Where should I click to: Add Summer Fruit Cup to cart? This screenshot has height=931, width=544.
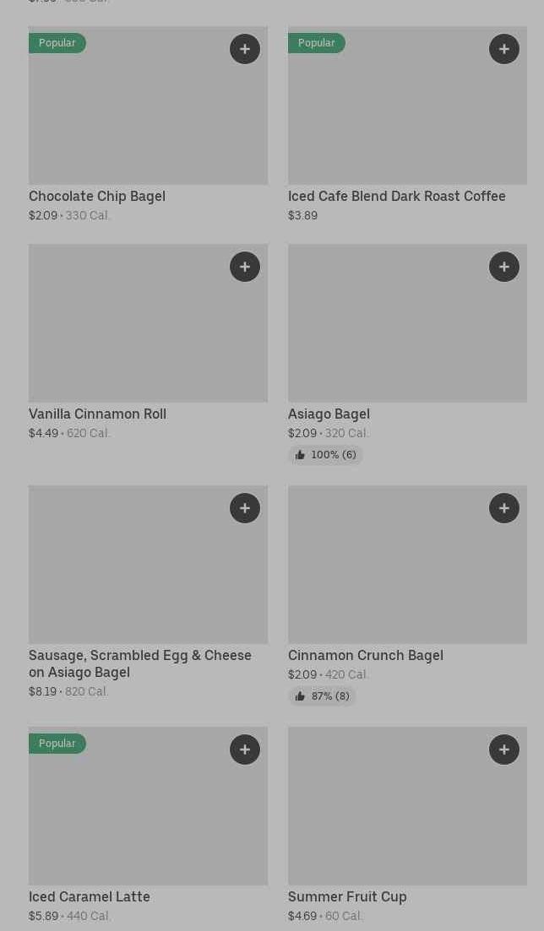coord(504,750)
